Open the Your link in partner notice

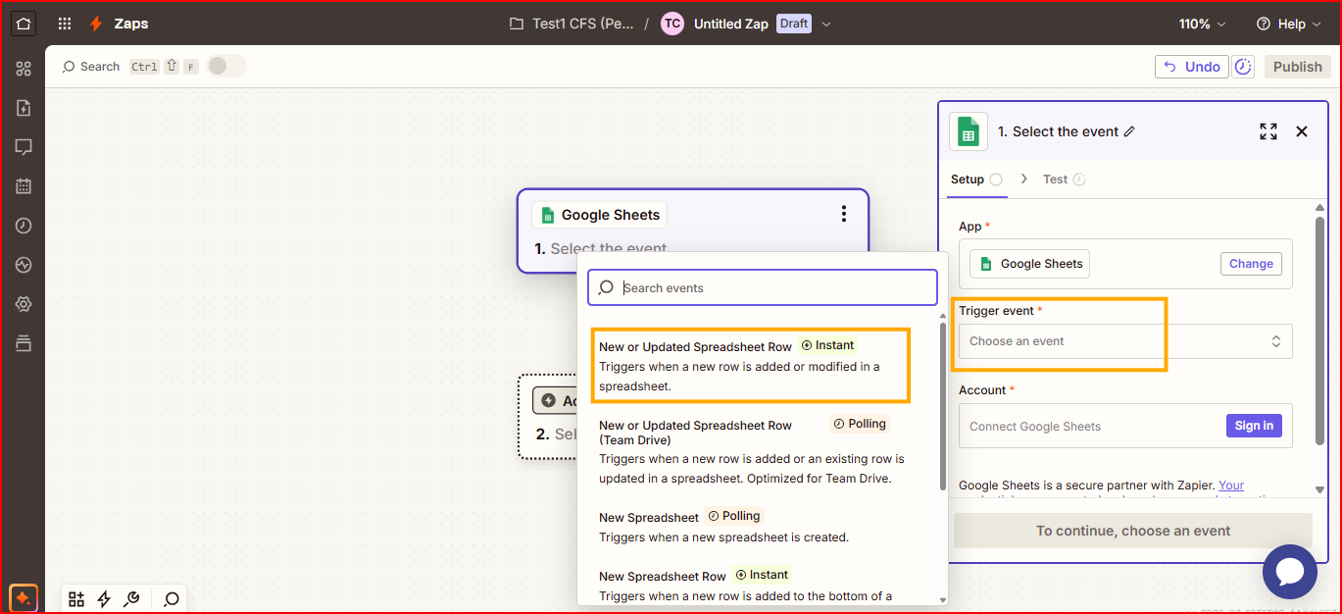pyautogui.click(x=1231, y=485)
